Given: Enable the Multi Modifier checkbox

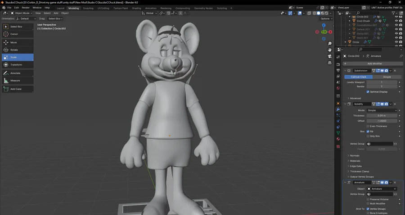Looking at the screenshot, I should click(368, 204).
